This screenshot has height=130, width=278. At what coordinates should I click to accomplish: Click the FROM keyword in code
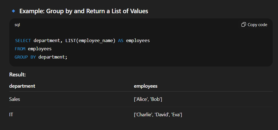[20, 49]
